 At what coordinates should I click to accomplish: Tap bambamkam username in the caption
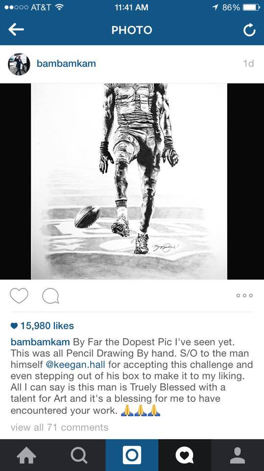click(x=40, y=342)
